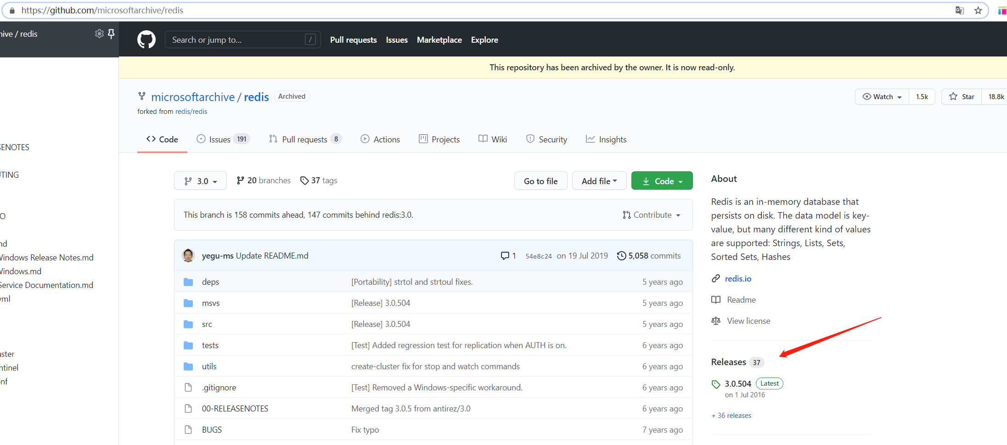Expand the Contribute dropdown
The width and height of the screenshot is (1007, 445).
click(x=652, y=214)
